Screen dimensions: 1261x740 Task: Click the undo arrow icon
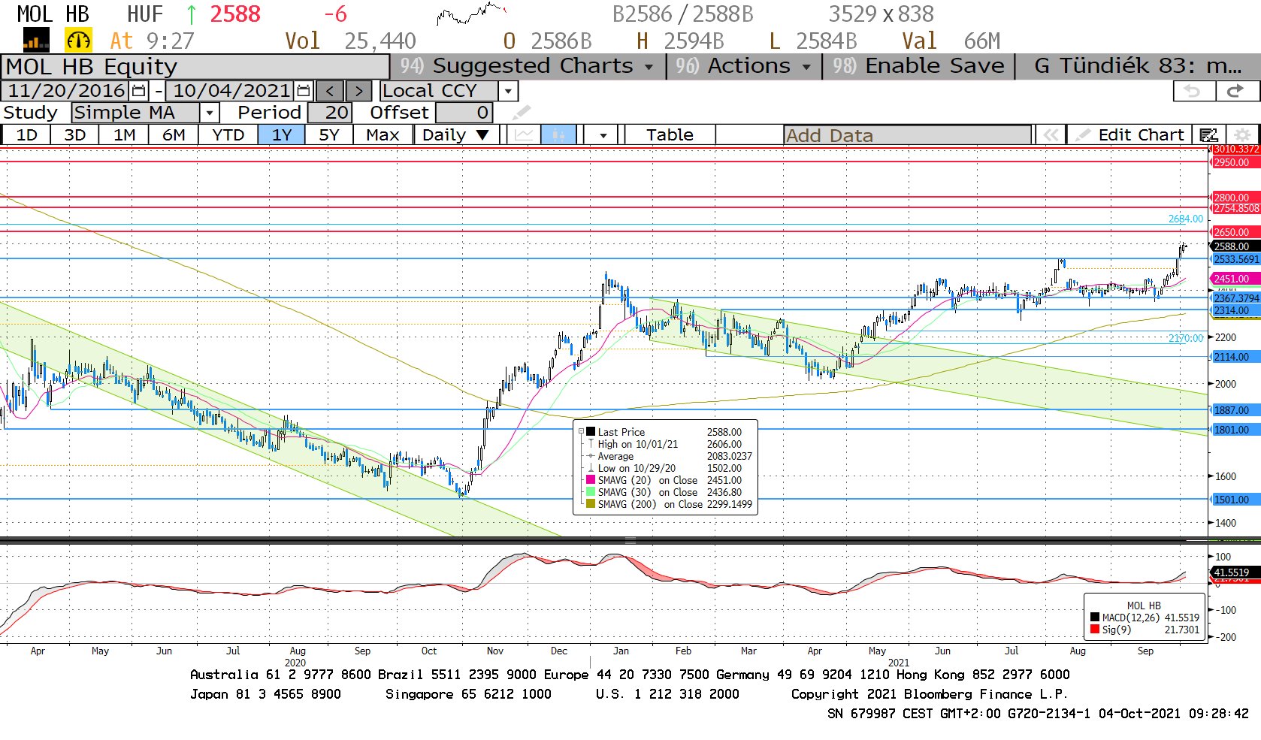tap(1193, 91)
